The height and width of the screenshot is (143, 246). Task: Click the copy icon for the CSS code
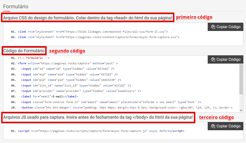213,27
